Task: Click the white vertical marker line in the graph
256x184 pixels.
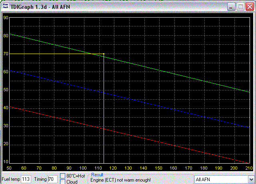Action: pyautogui.click(x=104, y=112)
